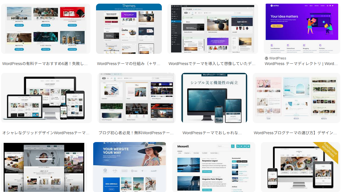Viewport: 341px width, 192px height.
Task: Click the 'WordPressテーマの仕組み' caption link
Action: point(129,64)
